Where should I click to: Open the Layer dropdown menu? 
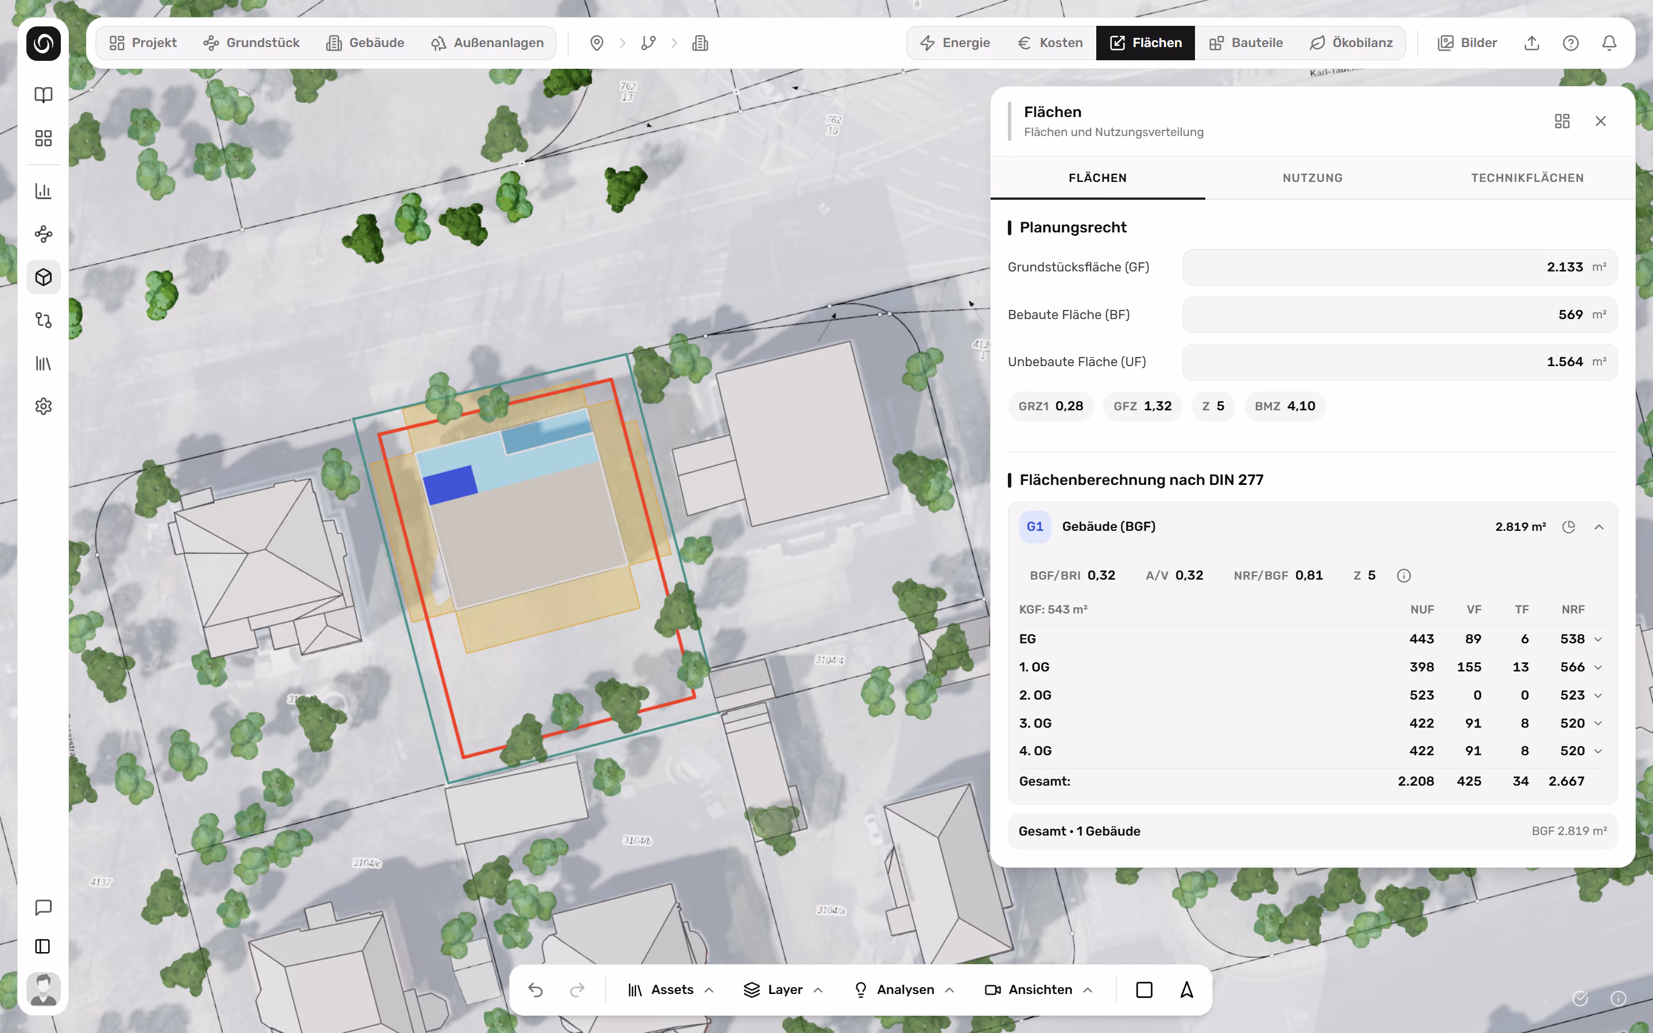pos(783,990)
